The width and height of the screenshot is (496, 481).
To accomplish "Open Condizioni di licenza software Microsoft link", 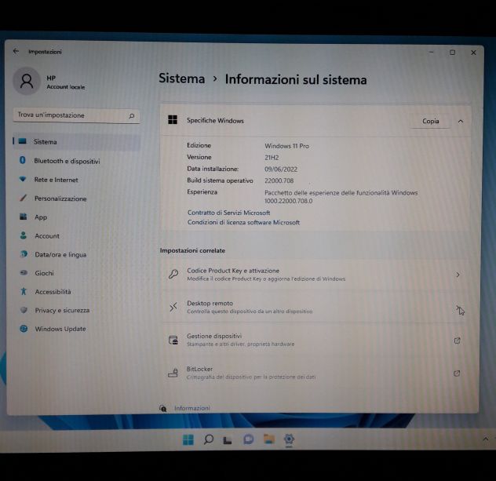I will pos(243,222).
